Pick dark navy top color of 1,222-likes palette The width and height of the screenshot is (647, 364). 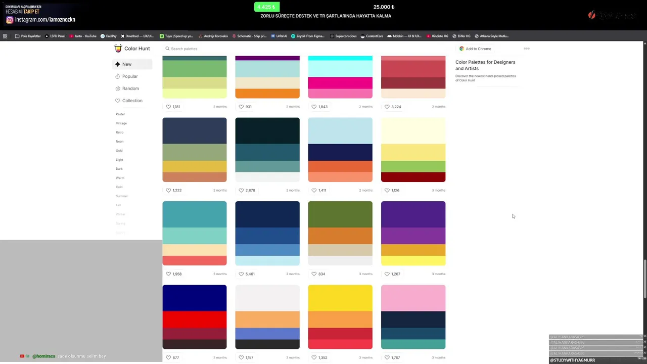coord(195,130)
